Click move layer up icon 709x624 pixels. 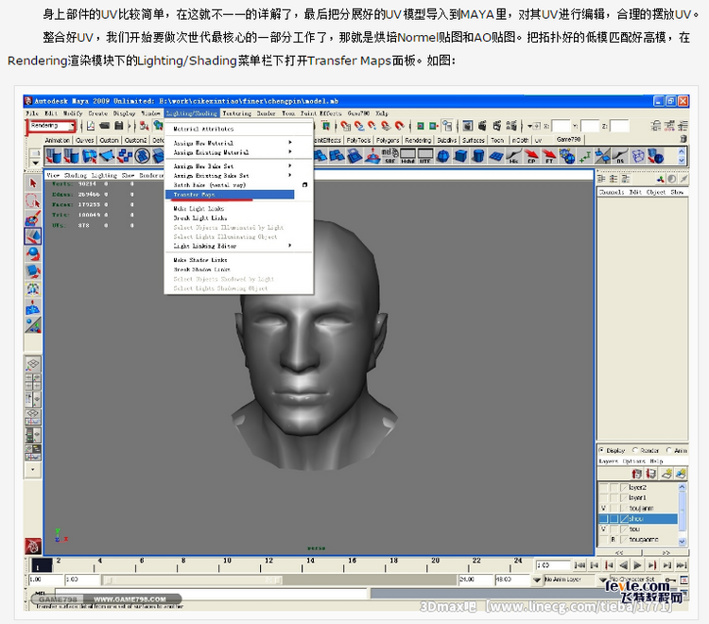tap(636, 474)
